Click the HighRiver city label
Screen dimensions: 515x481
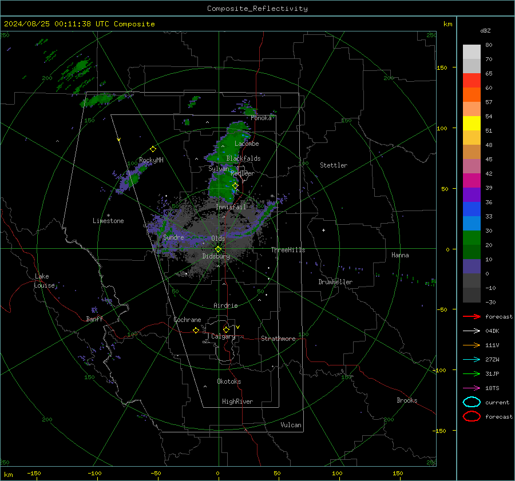coord(237,402)
